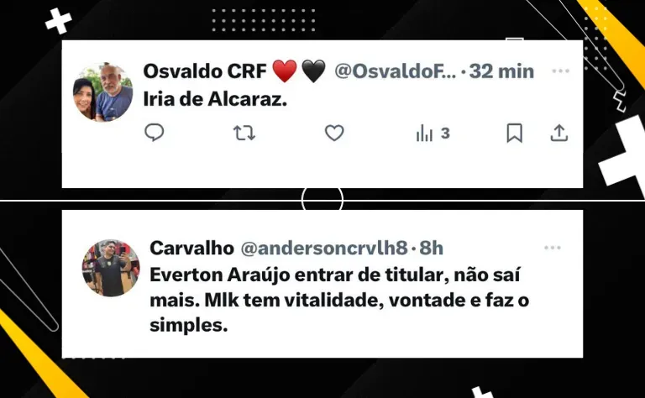Open the Everton Araújo tweet text
The image size is (645, 398).
pyautogui.click(x=339, y=300)
